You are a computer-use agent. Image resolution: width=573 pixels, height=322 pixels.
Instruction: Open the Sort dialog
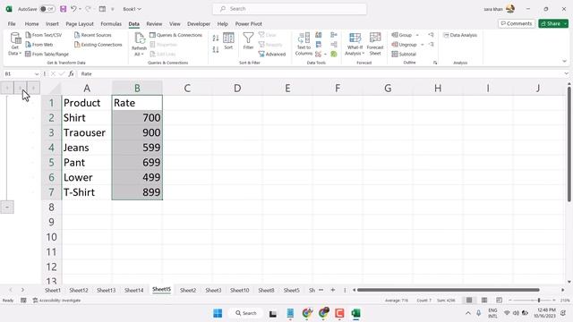click(228, 41)
